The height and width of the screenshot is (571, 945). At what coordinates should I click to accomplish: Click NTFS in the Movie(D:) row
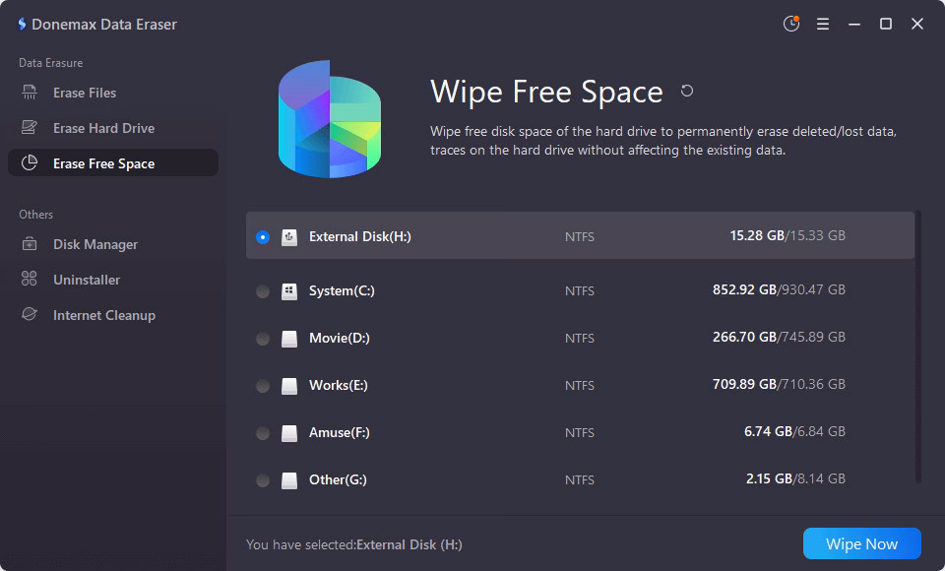pyautogui.click(x=579, y=339)
